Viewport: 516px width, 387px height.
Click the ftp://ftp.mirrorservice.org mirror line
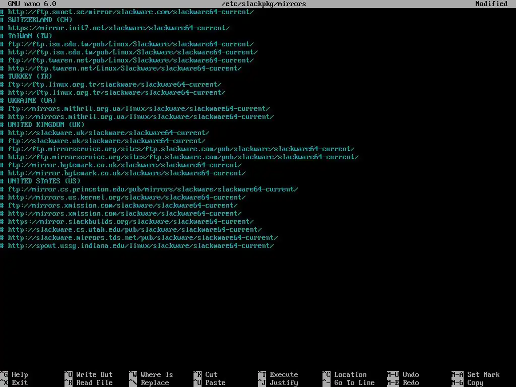(177, 149)
